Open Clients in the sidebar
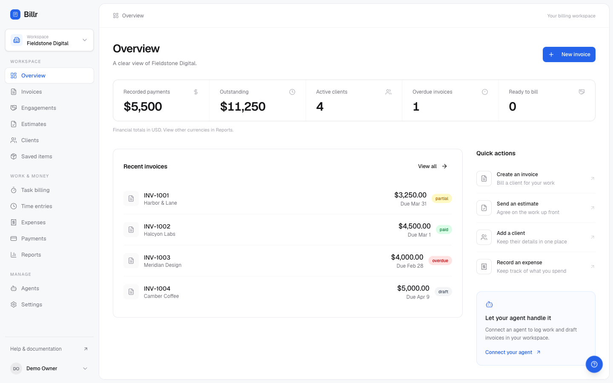Viewport: 613px width, 383px height. point(49,140)
